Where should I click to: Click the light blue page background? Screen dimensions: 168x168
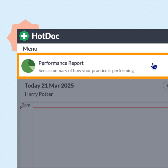pos(86,14)
